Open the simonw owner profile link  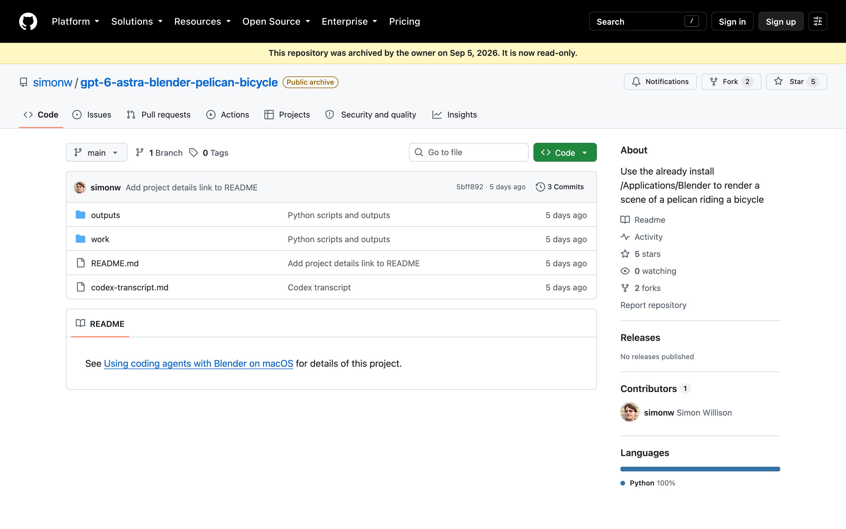(53, 82)
